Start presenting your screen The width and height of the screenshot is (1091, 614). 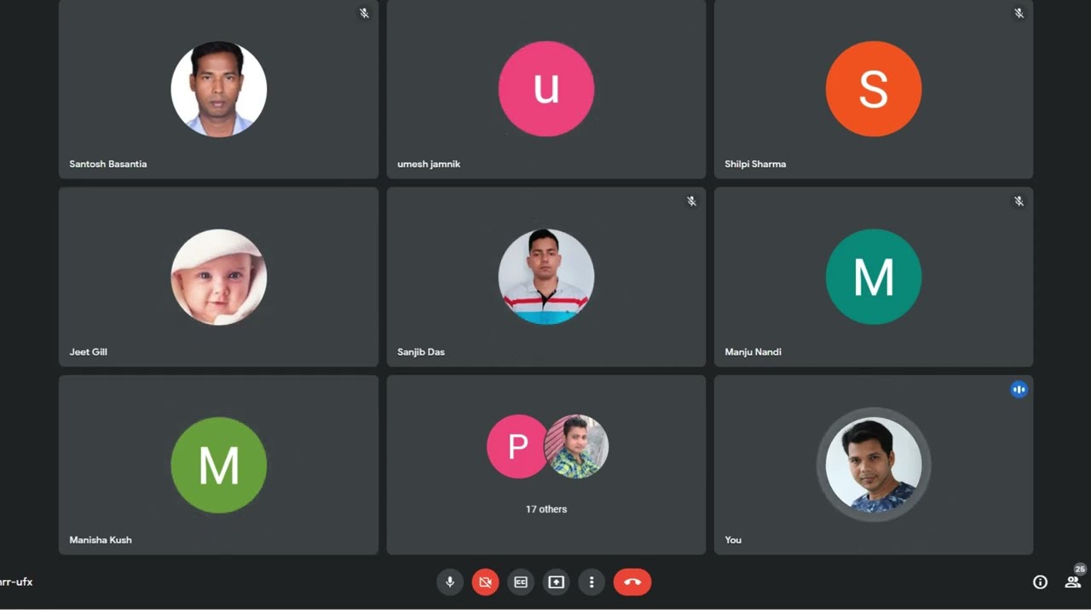click(556, 582)
